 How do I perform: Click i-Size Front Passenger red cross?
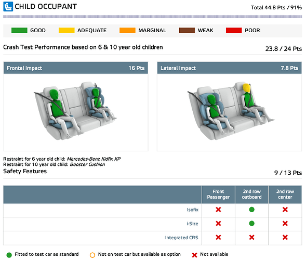point(218,223)
